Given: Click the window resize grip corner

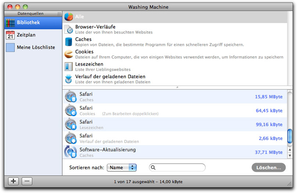Looking at the screenshot, I should pos(290,184).
